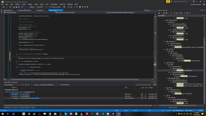
Task: Open the Exception Settings tab
Action: pos(24,107)
